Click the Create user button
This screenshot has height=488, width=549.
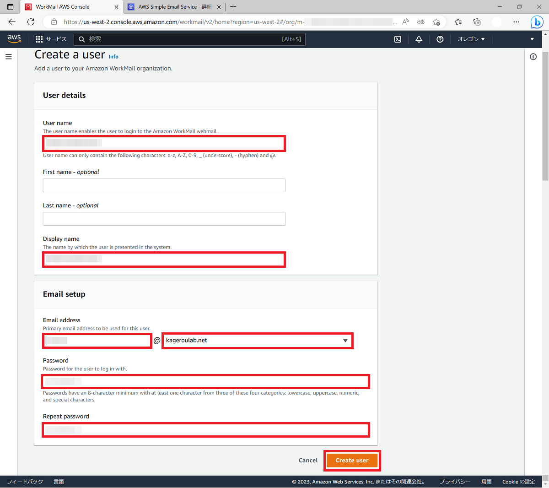point(352,460)
